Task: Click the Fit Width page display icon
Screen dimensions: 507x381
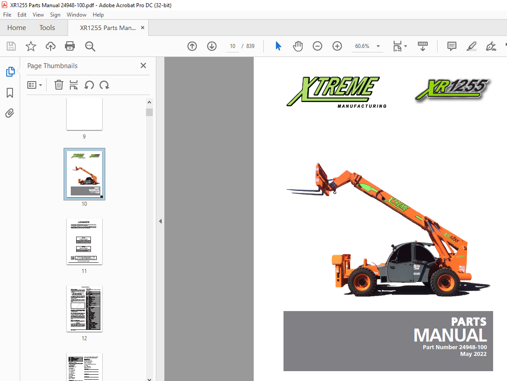Action: [397, 46]
